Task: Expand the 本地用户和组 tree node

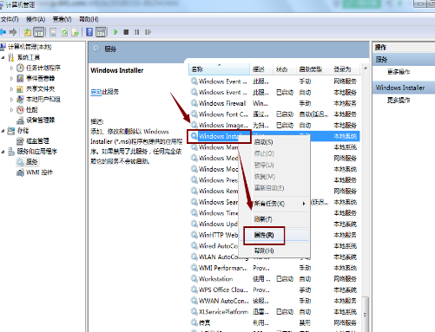Action: (x=11, y=99)
